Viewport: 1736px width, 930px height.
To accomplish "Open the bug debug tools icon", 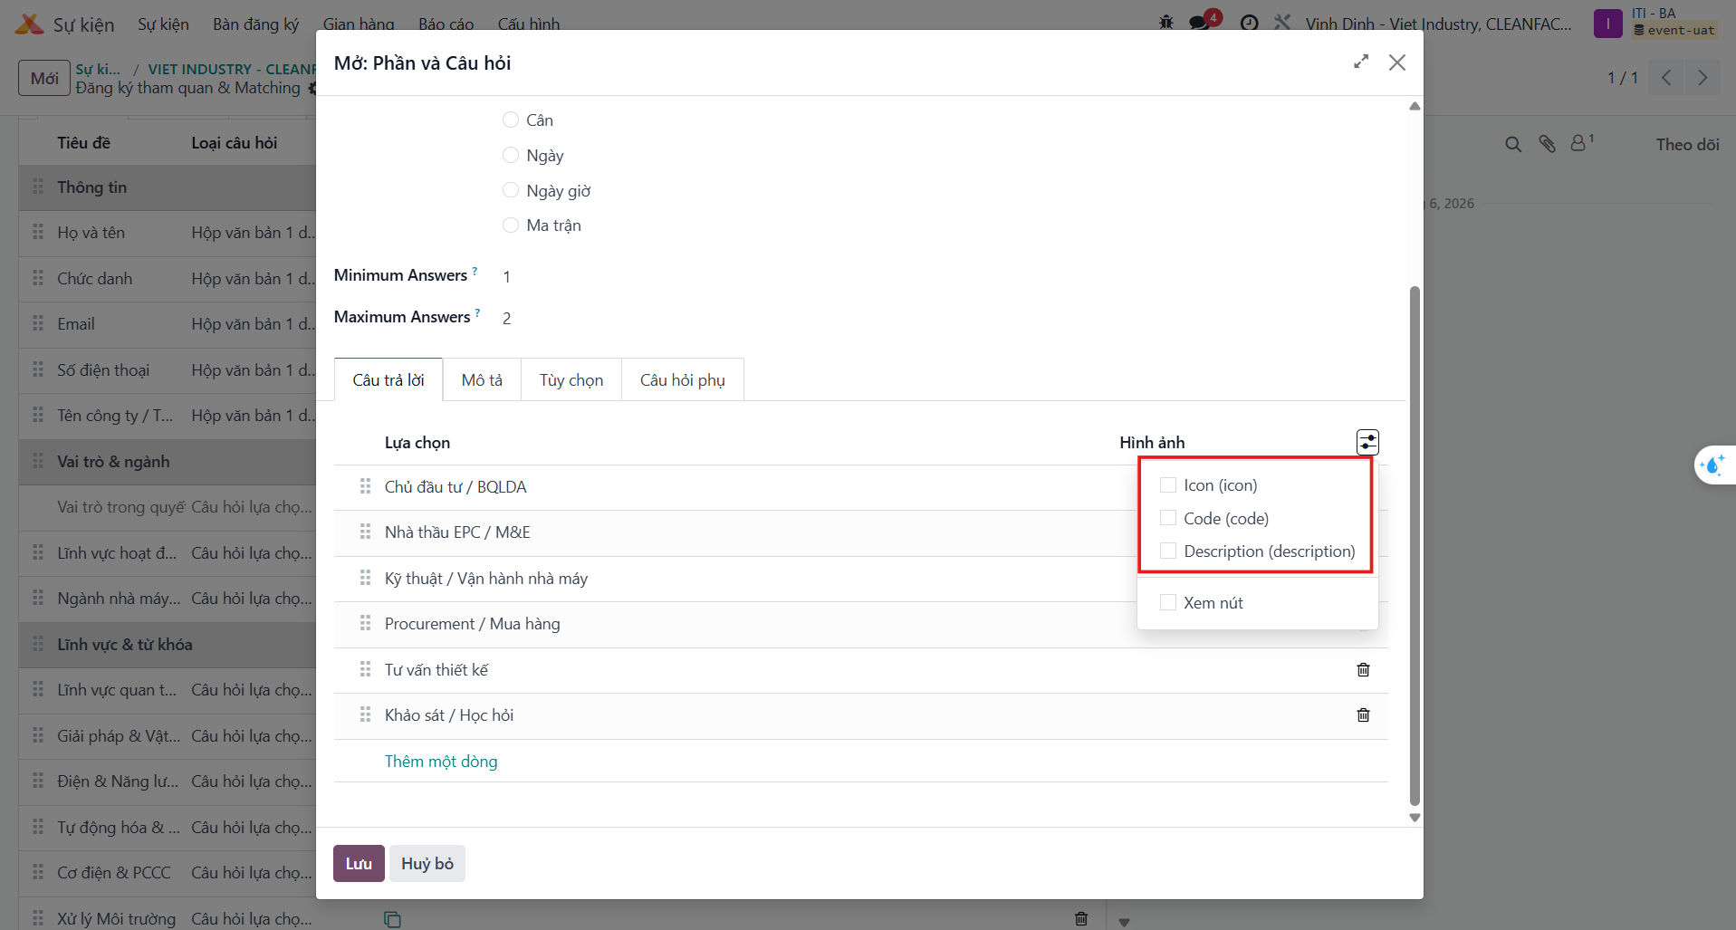I will pos(1166,23).
